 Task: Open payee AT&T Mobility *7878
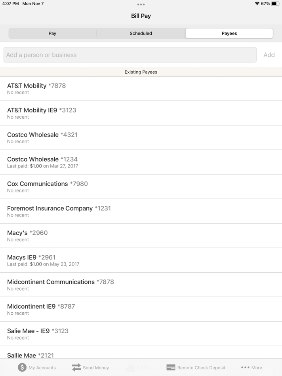click(x=141, y=89)
